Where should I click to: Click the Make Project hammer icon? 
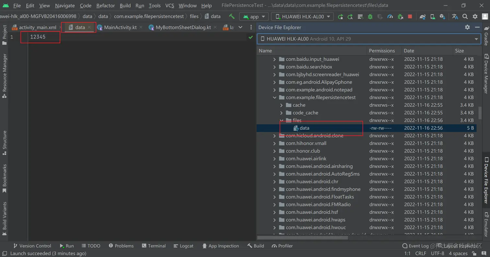click(231, 17)
